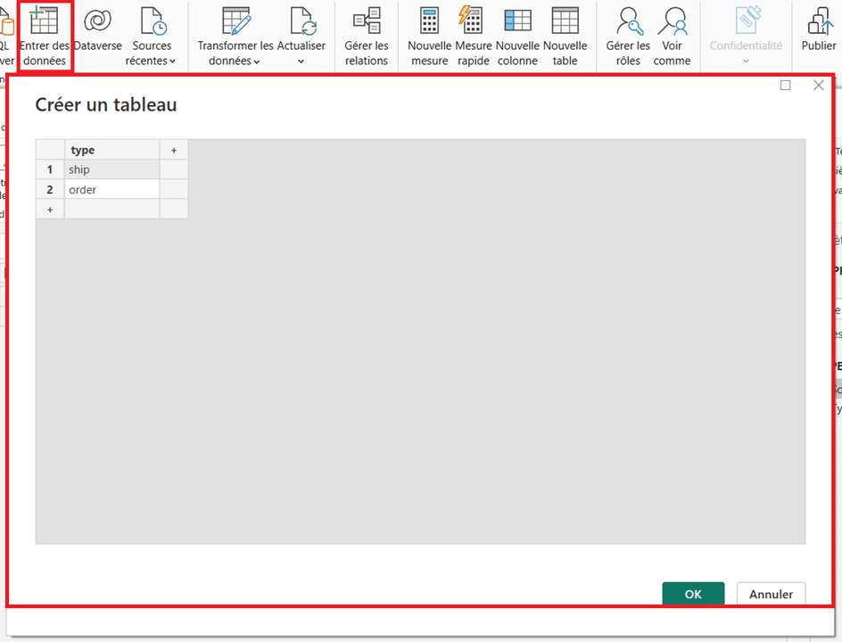Open the Actualiser dropdown arrow
This screenshot has height=642, width=842.
[x=301, y=62]
